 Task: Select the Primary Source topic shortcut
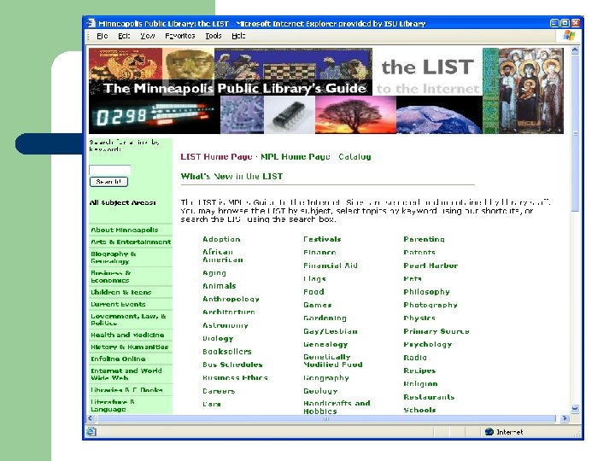[x=436, y=331]
